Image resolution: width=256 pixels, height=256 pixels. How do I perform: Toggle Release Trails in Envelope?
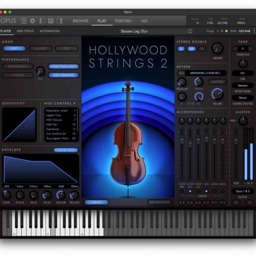tap(66, 150)
